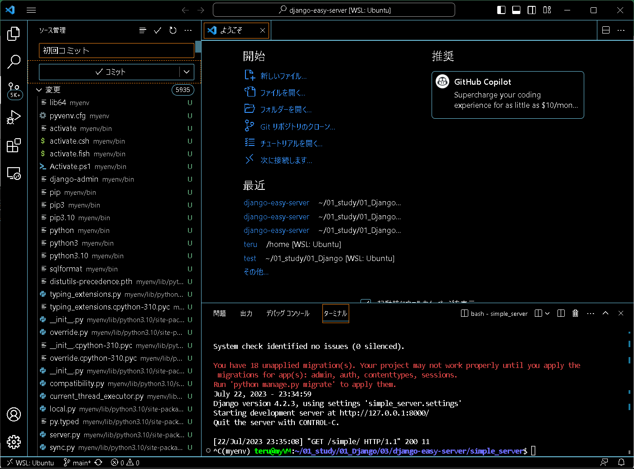Click ファイルを開く... link
The image size is (634, 469).
pyautogui.click(x=283, y=93)
